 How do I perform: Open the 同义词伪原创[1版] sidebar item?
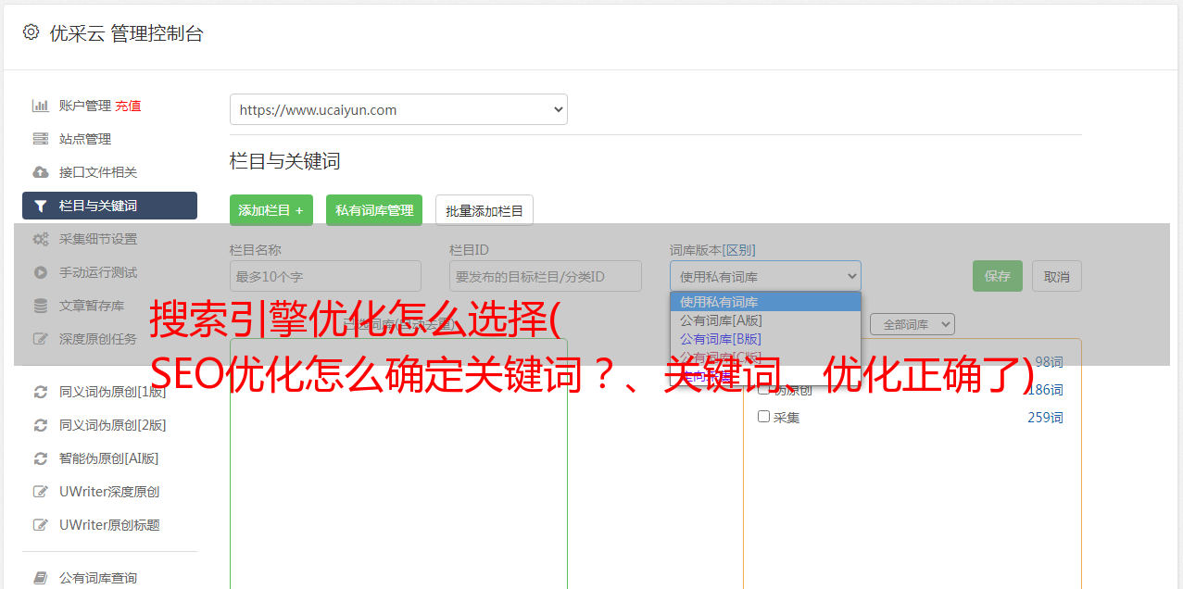(109, 392)
